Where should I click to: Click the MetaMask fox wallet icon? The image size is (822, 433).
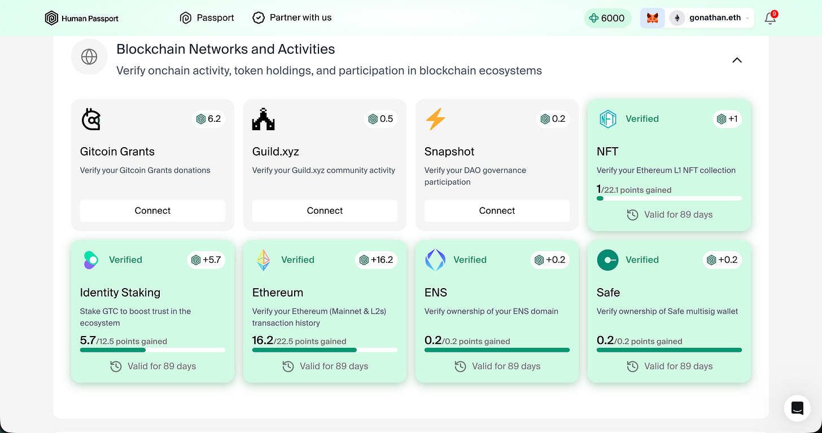[x=652, y=18]
